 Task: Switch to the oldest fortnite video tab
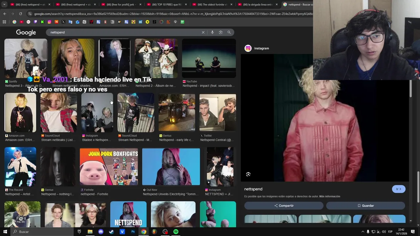(212, 5)
